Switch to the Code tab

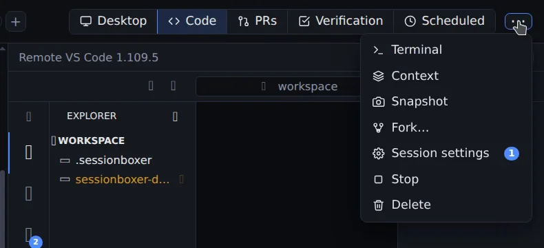click(192, 21)
